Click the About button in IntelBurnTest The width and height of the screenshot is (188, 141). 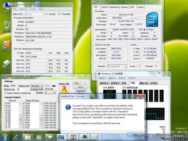[80, 87]
